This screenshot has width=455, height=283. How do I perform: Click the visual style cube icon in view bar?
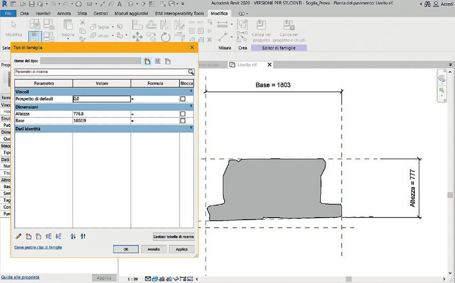(x=155, y=279)
